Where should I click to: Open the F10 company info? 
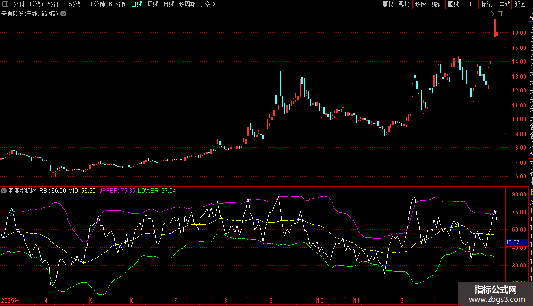point(470,4)
